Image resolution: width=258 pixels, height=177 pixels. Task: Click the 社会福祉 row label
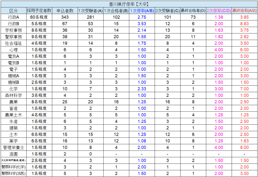[x=13, y=43]
